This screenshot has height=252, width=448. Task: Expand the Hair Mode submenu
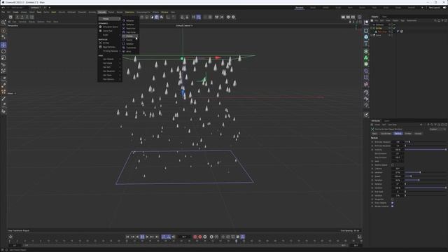coord(120,63)
